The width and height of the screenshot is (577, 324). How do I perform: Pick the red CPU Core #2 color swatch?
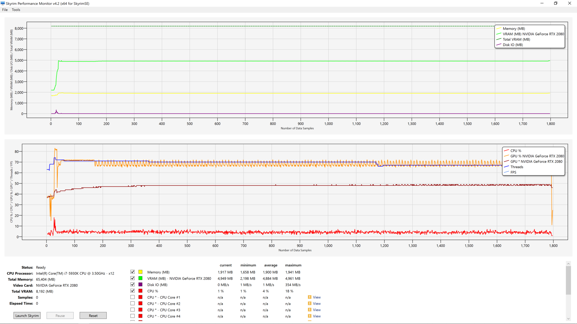tap(140, 303)
